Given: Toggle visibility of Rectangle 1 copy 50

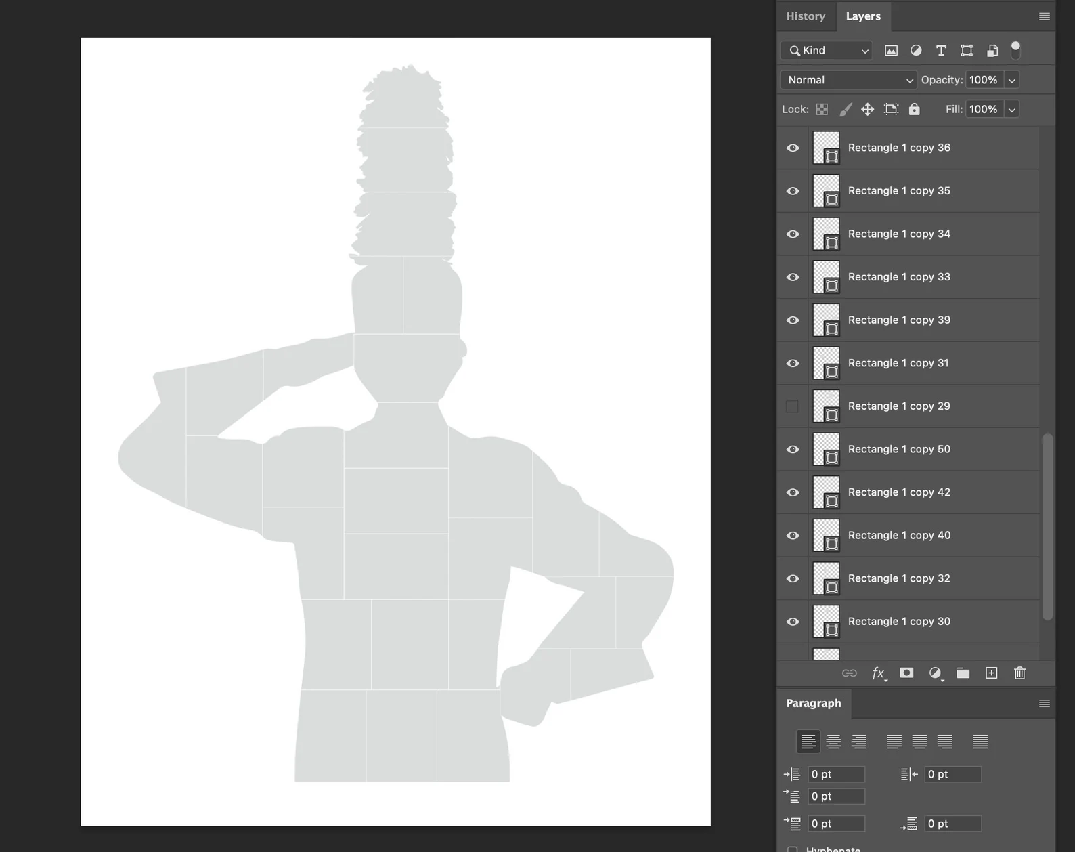Looking at the screenshot, I should (793, 450).
